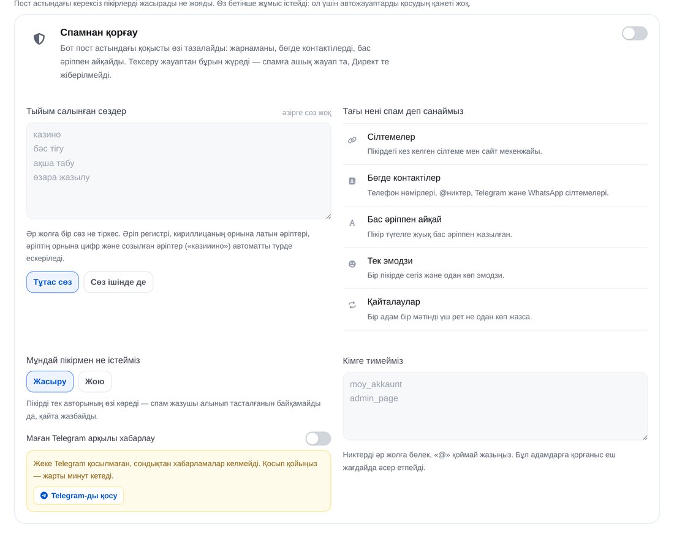Choose the Жою action
Image resolution: width=674 pixels, height=538 pixels.
pos(94,382)
